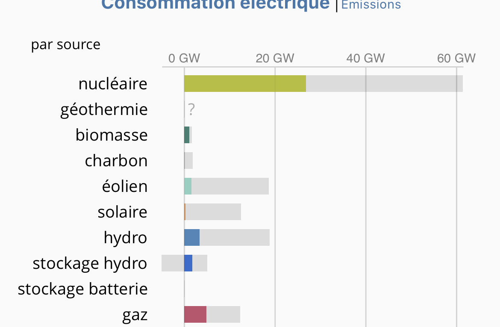Select the dark blue stockage hydro bar
This screenshot has height=327, width=500.
(188, 263)
